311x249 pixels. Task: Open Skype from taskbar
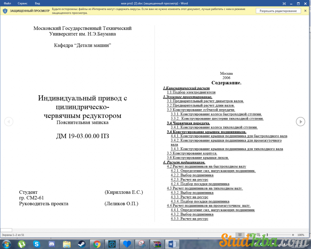click(36, 244)
